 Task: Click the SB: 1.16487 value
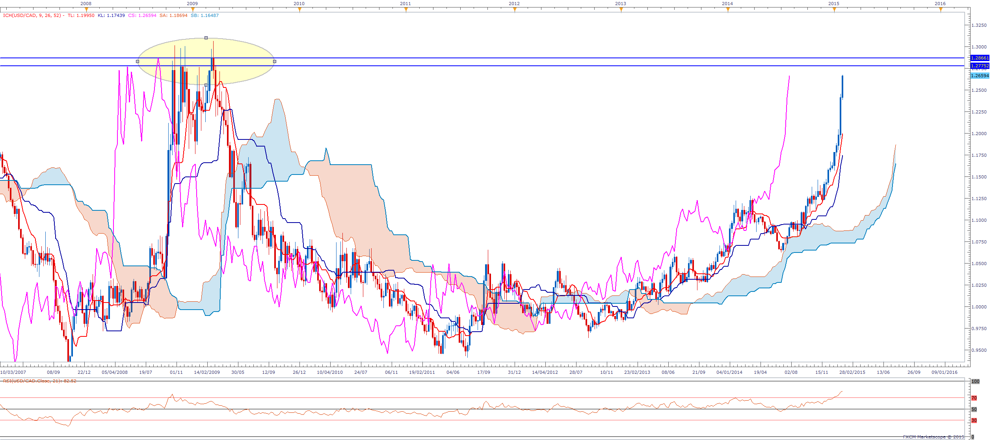(x=205, y=16)
